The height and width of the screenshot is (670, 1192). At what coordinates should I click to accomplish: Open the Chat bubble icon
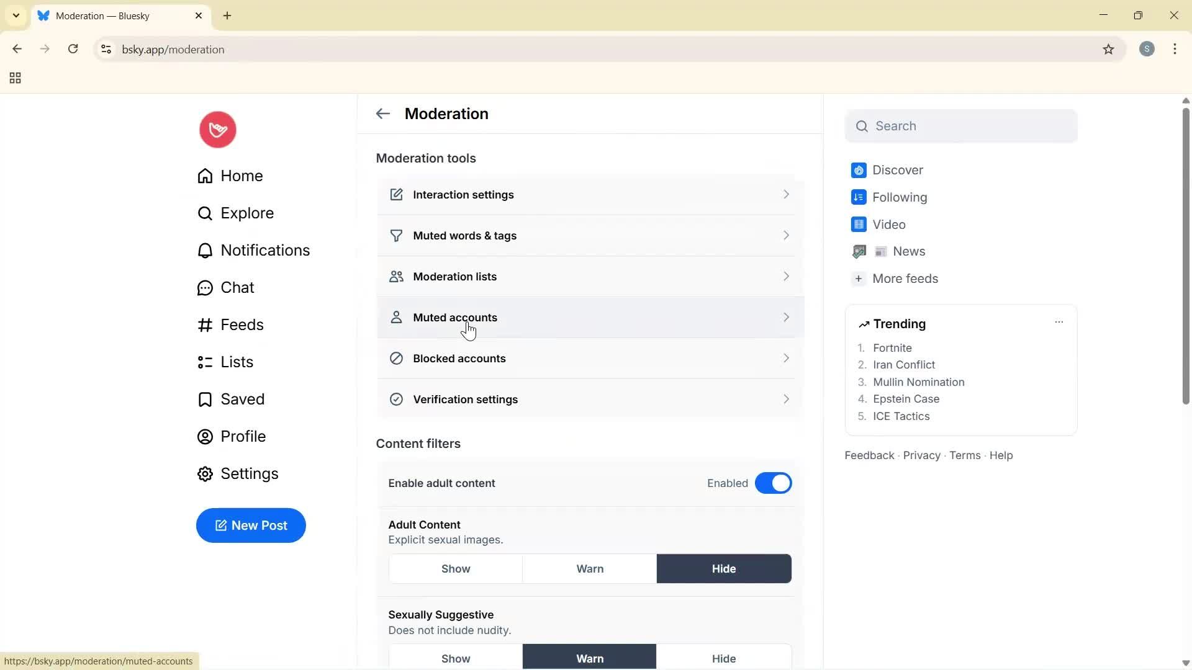[x=205, y=287]
